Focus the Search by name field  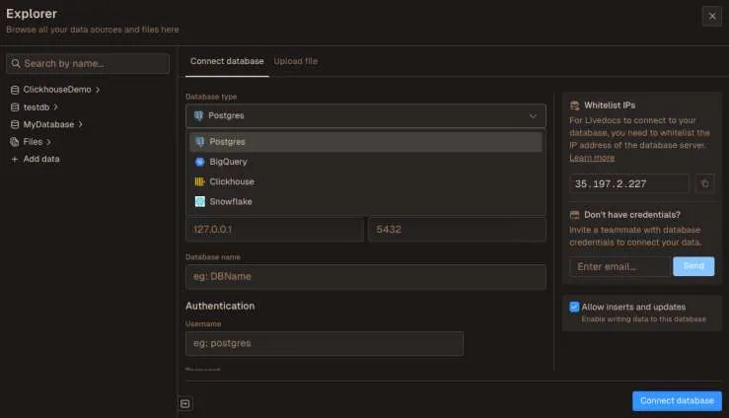[88, 63]
